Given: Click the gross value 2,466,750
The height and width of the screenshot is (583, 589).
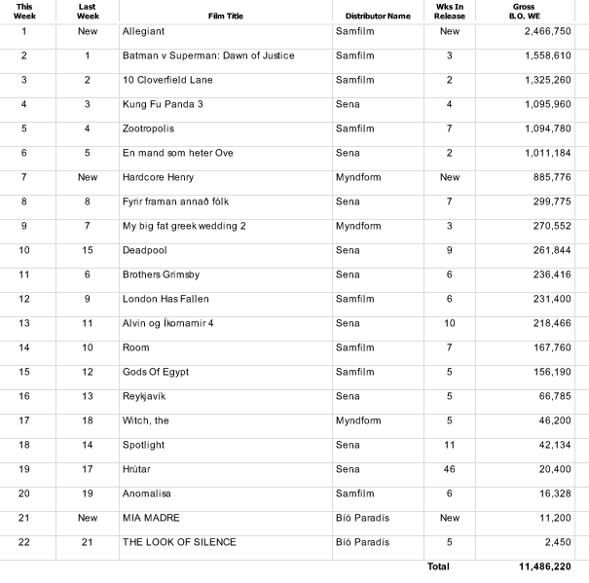Looking at the screenshot, I should [548, 31].
